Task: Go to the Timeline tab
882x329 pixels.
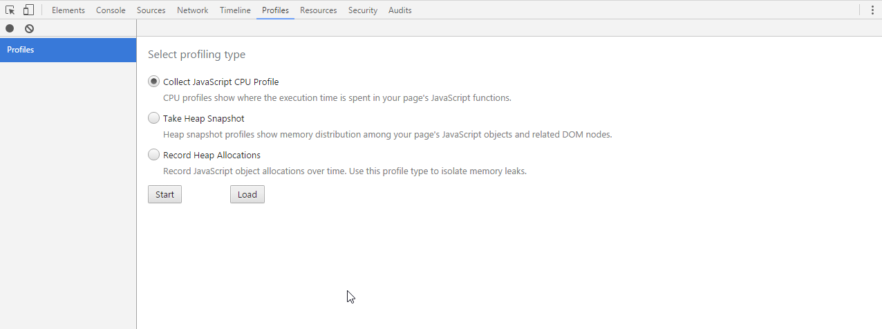Action: pos(235,10)
